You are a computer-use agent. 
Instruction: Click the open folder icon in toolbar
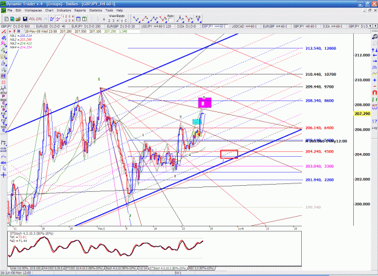[18, 19]
